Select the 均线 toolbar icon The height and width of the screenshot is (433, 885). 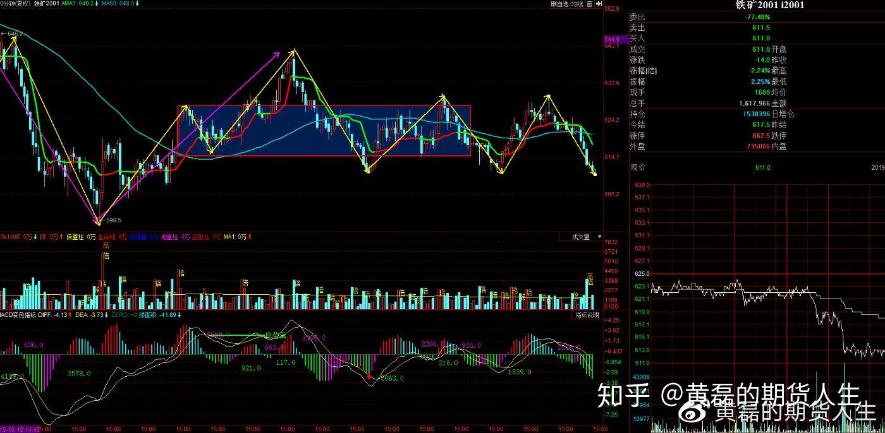[577, 4]
